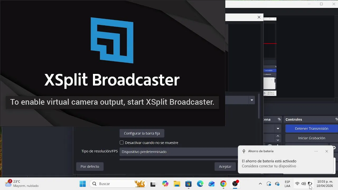Launch Copilot from the taskbar
Screen dimensions: 338x190
point(165,184)
